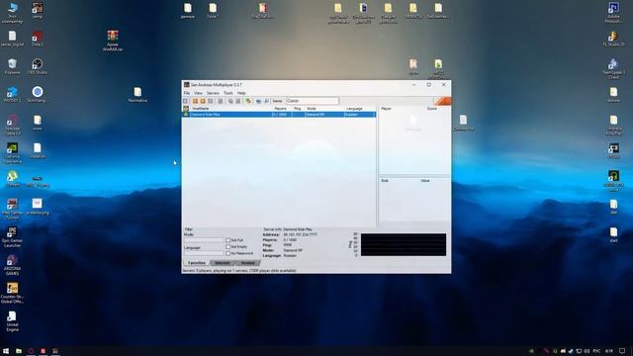Click the Language filter field
Screen dimensions: 633x356
click(204, 253)
